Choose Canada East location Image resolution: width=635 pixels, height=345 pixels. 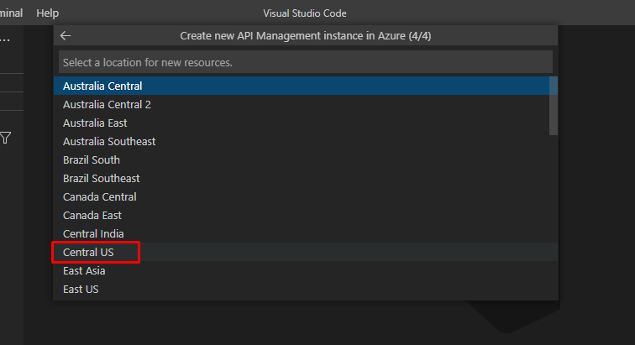pos(92,215)
